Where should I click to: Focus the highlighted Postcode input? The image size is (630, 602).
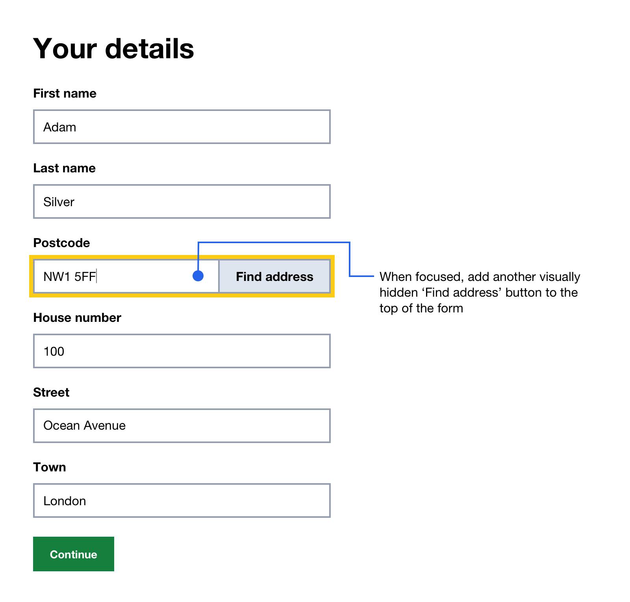click(118, 277)
